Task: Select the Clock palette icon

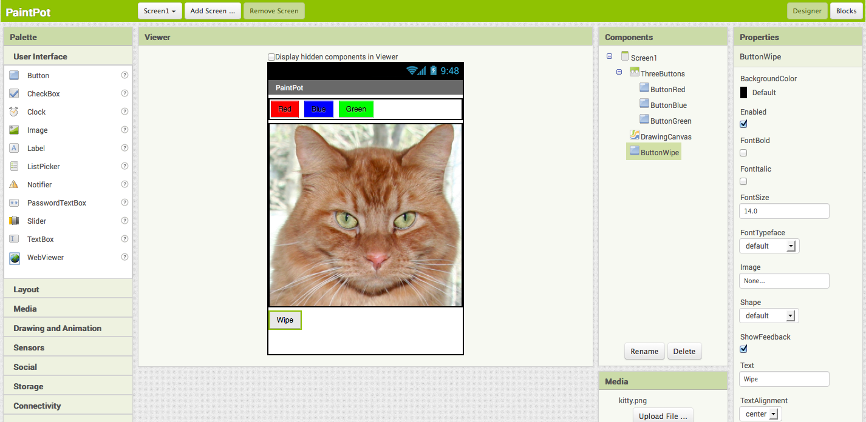Action: point(14,112)
